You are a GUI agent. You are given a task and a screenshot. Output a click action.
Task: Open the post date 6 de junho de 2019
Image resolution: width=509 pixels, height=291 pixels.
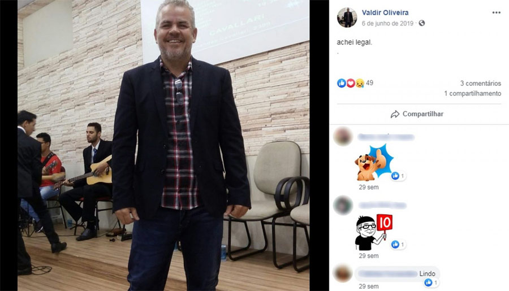(387, 23)
